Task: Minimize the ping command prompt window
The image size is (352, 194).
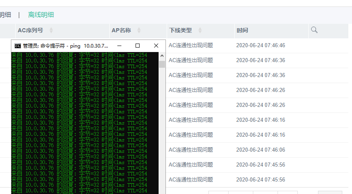Action: point(119,46)
